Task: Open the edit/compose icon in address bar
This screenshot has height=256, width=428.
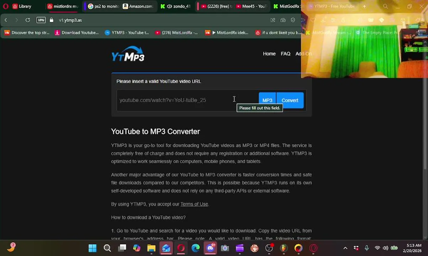Action: click(x=273, y=20)
